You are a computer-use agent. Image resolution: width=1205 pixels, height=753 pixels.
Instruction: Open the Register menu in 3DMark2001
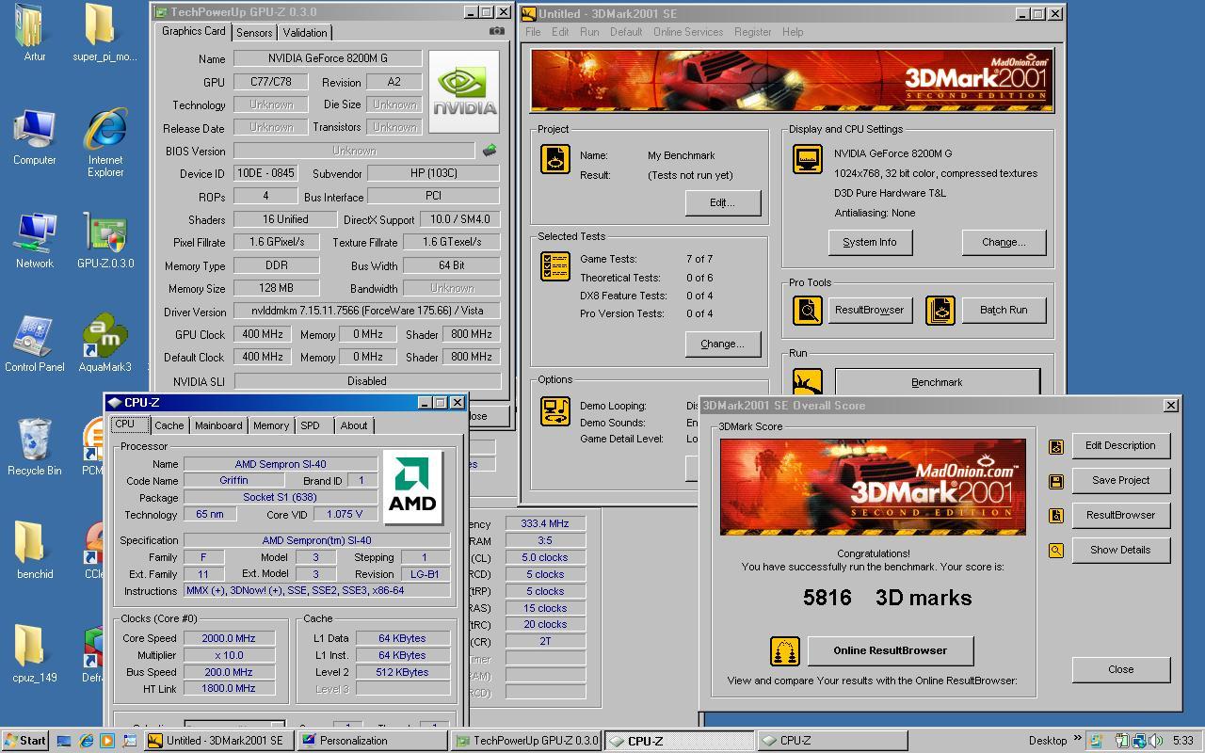pos(753,32)
